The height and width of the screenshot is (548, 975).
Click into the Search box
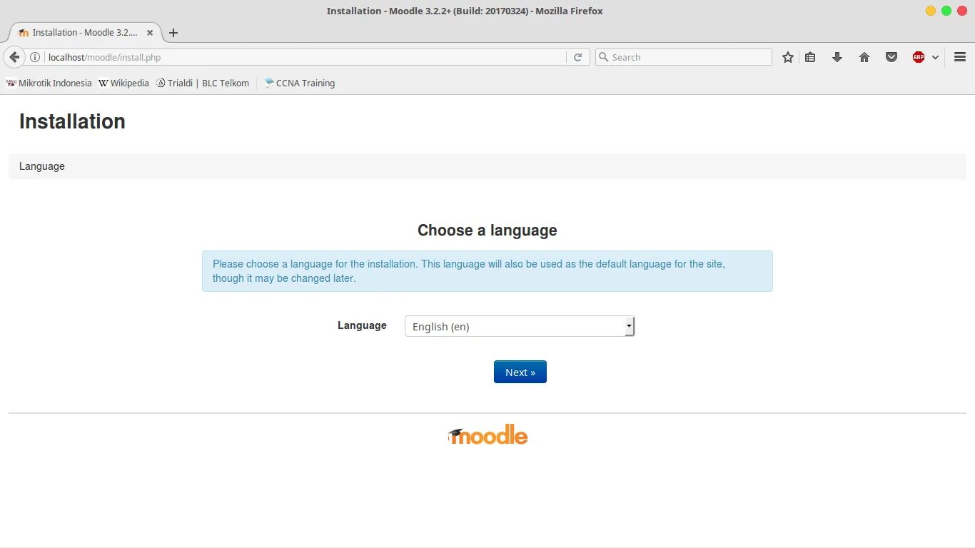click(684, 57)
